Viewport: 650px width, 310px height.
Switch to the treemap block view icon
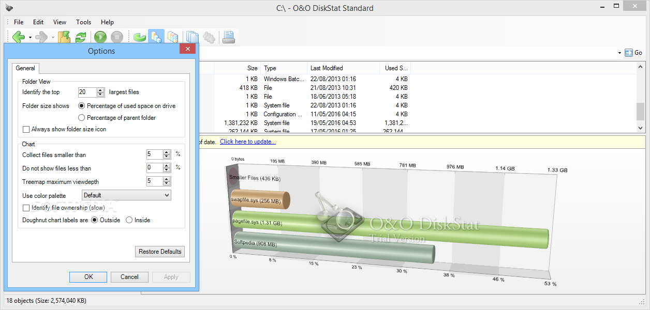click(x=173, y=37)
